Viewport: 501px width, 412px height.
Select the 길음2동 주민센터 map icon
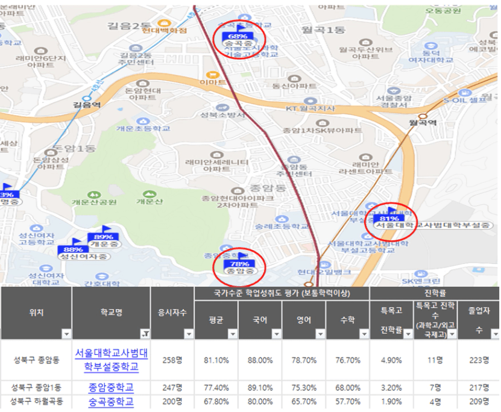point(136,48)
